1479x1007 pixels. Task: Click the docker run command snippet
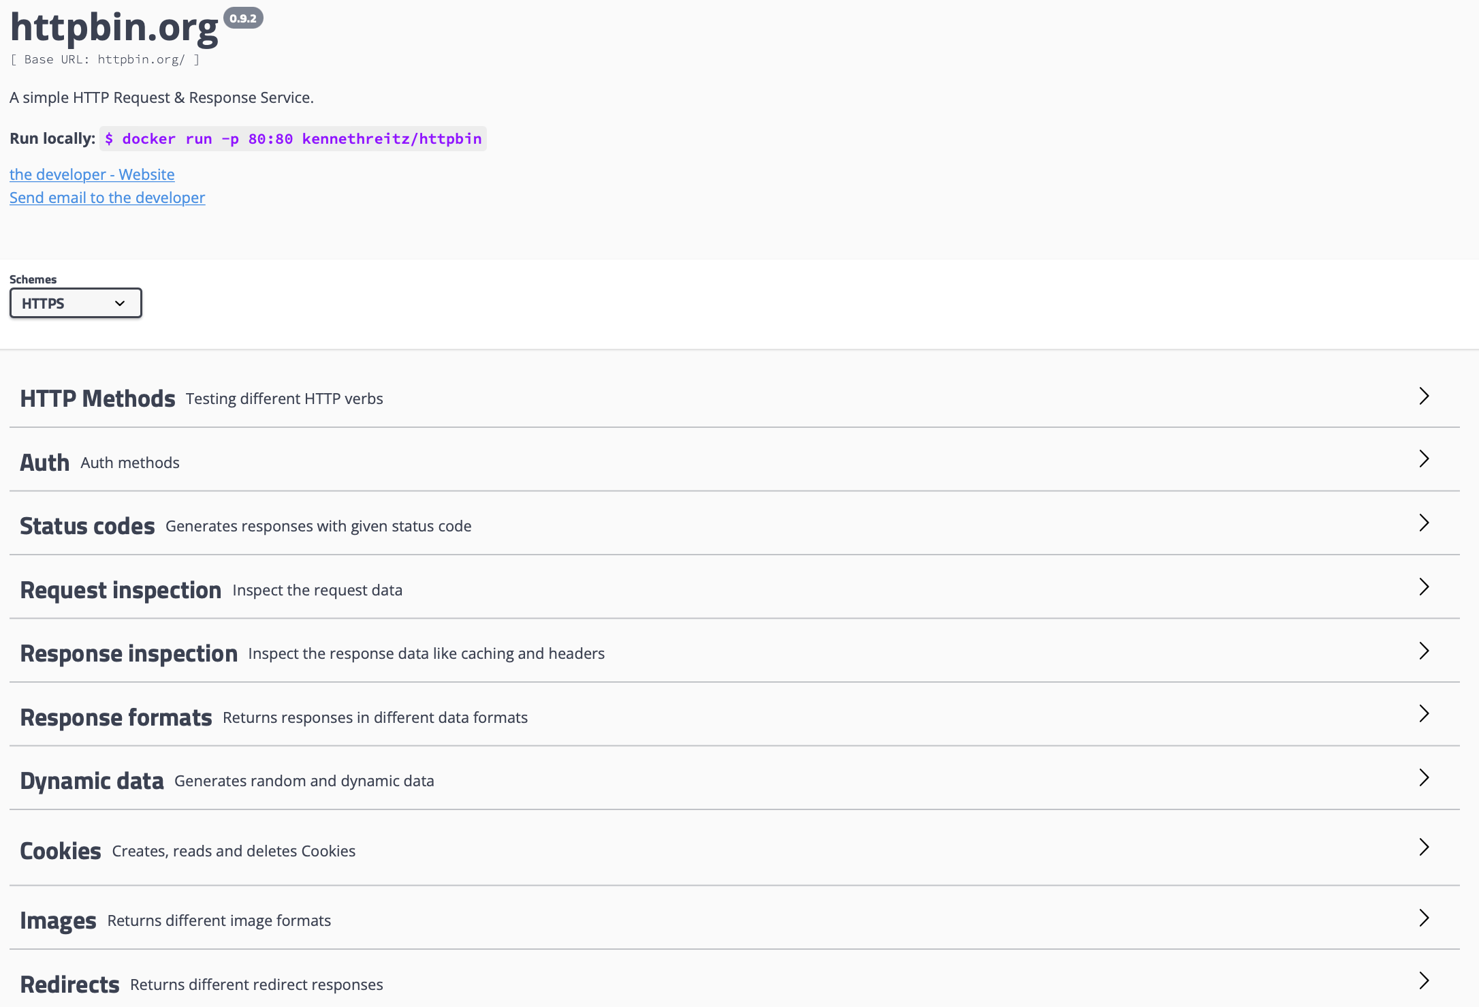293,139
